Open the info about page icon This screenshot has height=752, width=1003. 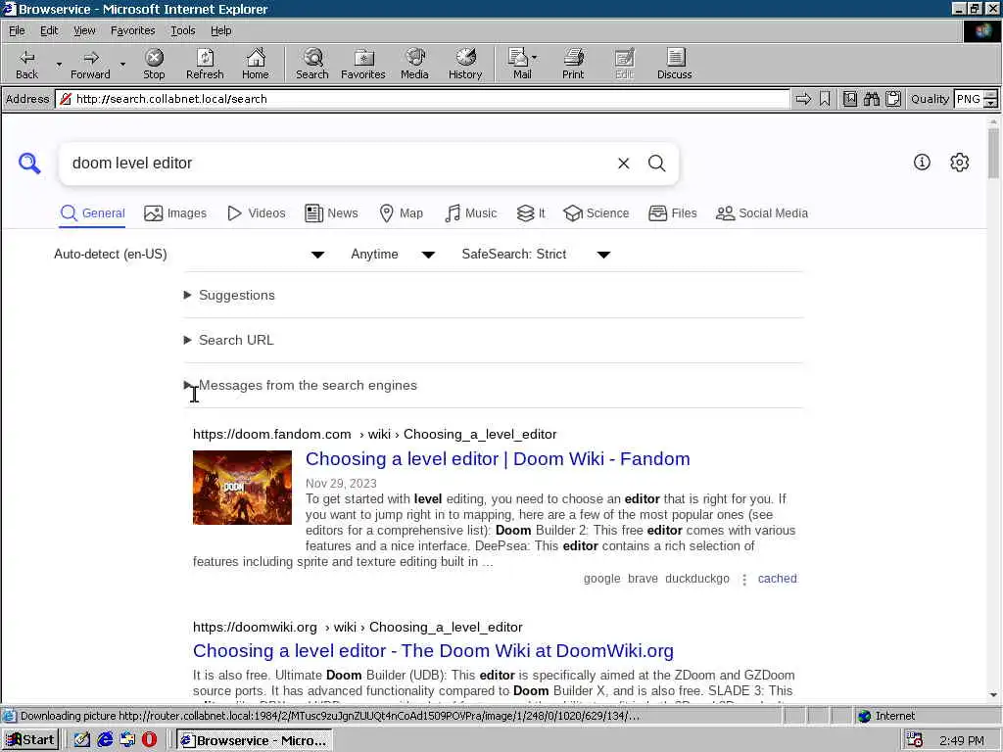coord(922,163)
